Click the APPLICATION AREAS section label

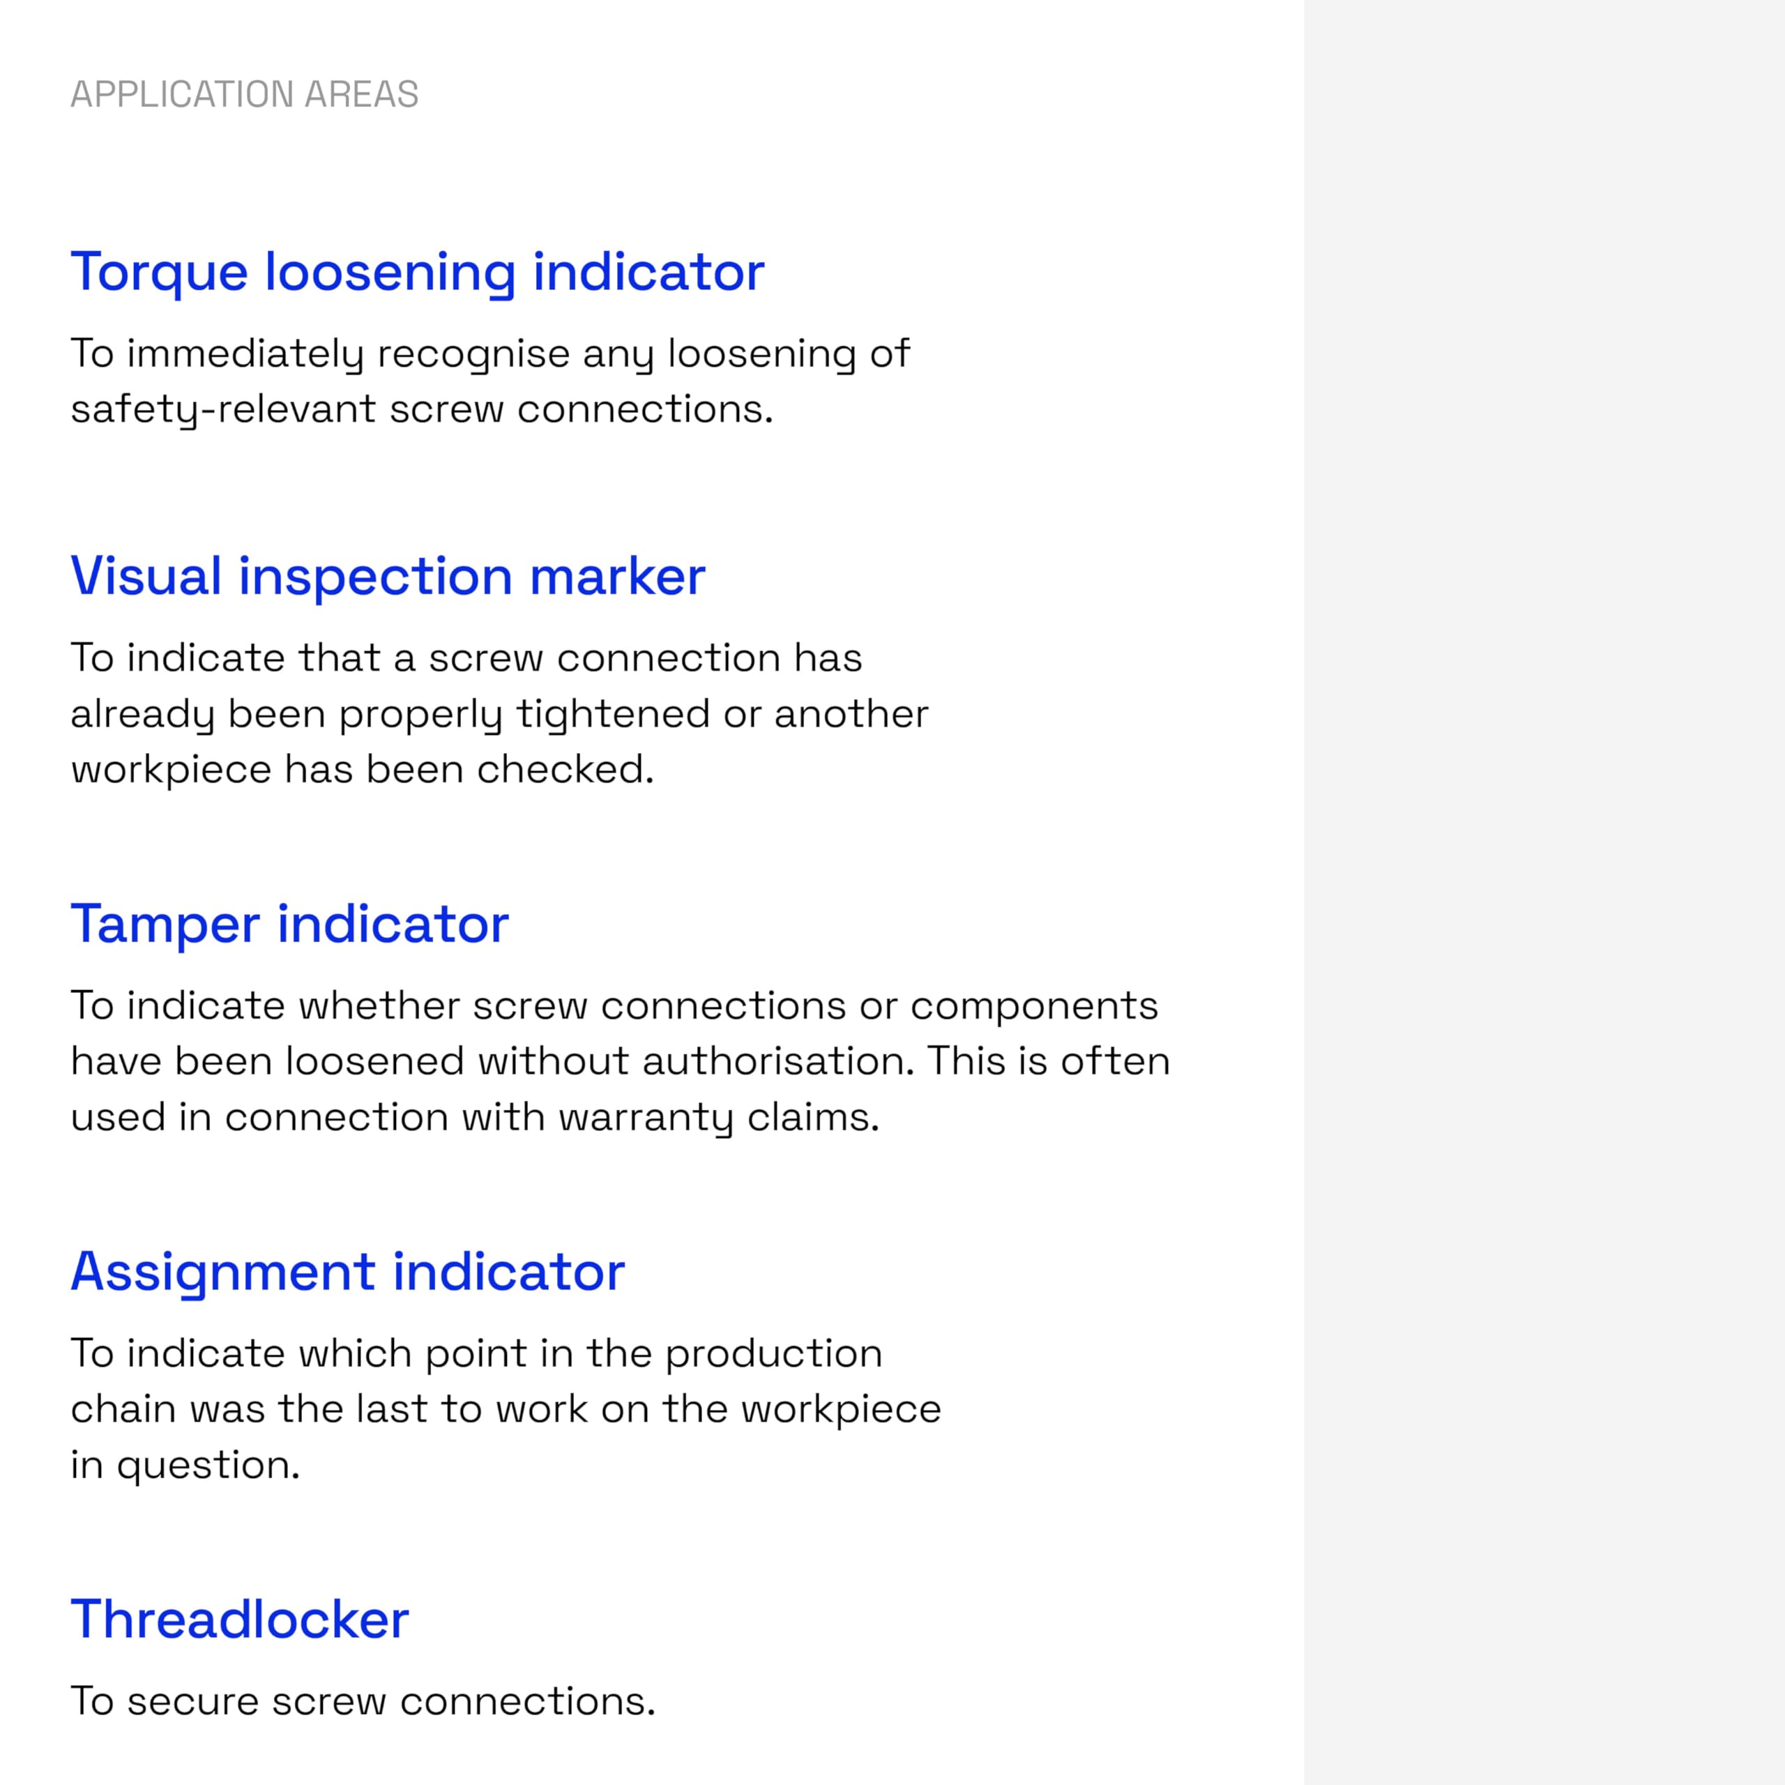coord(244,94)
